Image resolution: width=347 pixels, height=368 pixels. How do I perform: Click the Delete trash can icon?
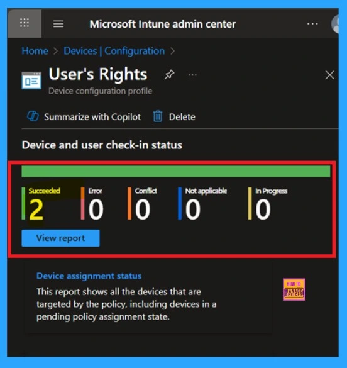coord(158,116)
